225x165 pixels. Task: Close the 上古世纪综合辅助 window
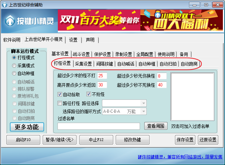[218, 5]
